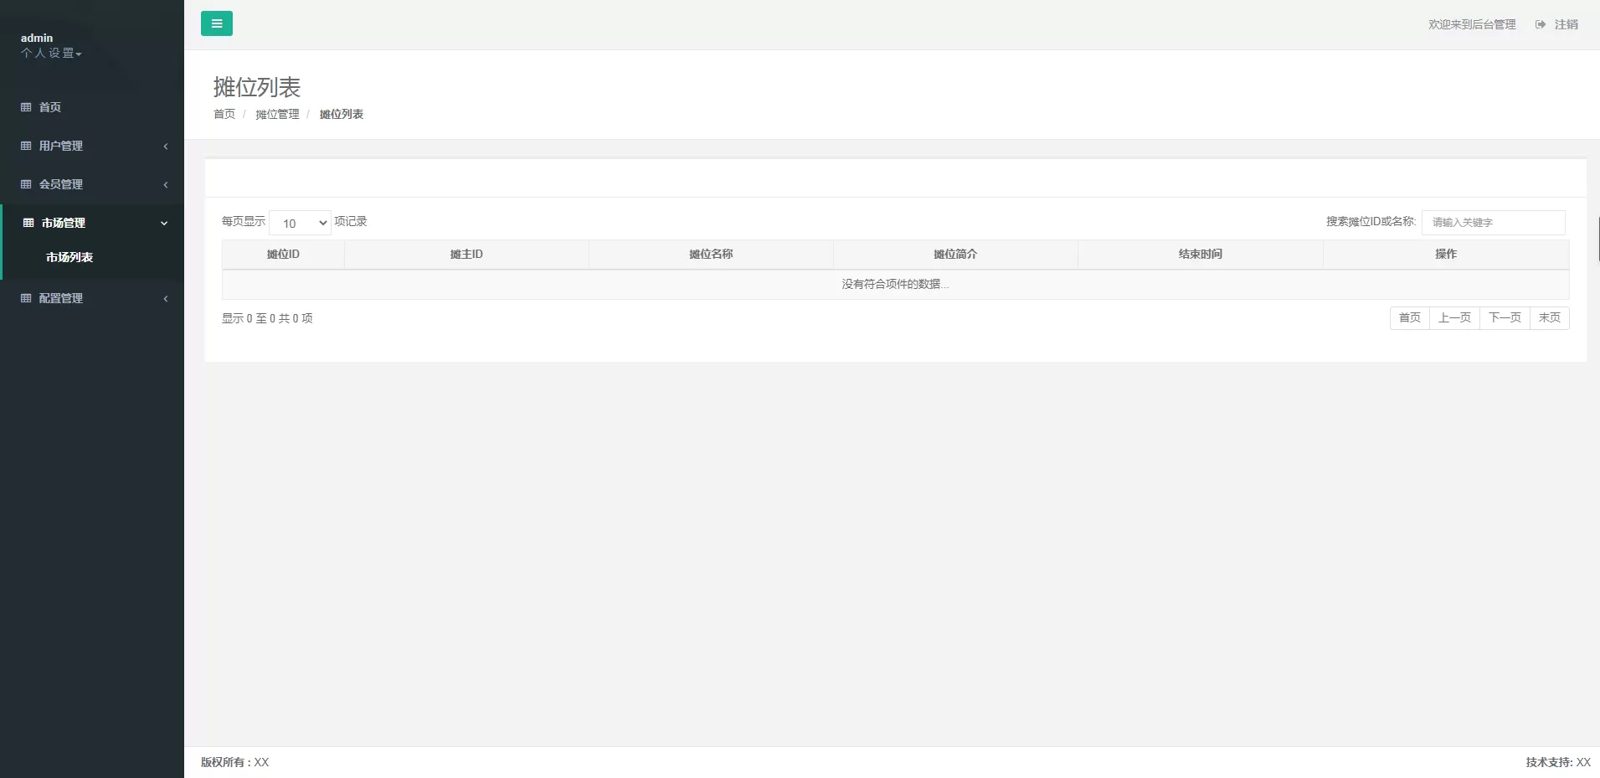Expand the 配置管理 sidebar chevron
The image size is (1600, 778).
(x=166, y=299)
